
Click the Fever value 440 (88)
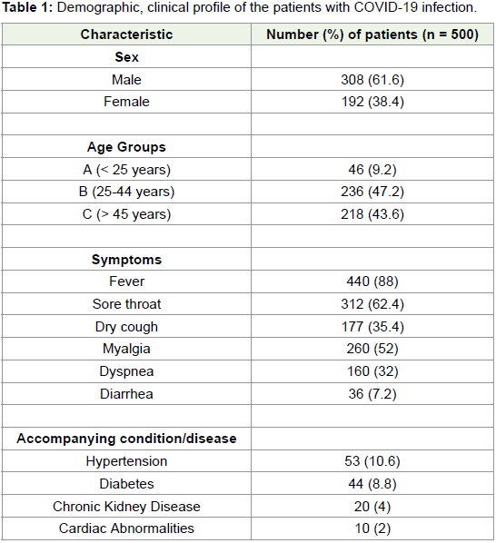(x=372, y=281)
